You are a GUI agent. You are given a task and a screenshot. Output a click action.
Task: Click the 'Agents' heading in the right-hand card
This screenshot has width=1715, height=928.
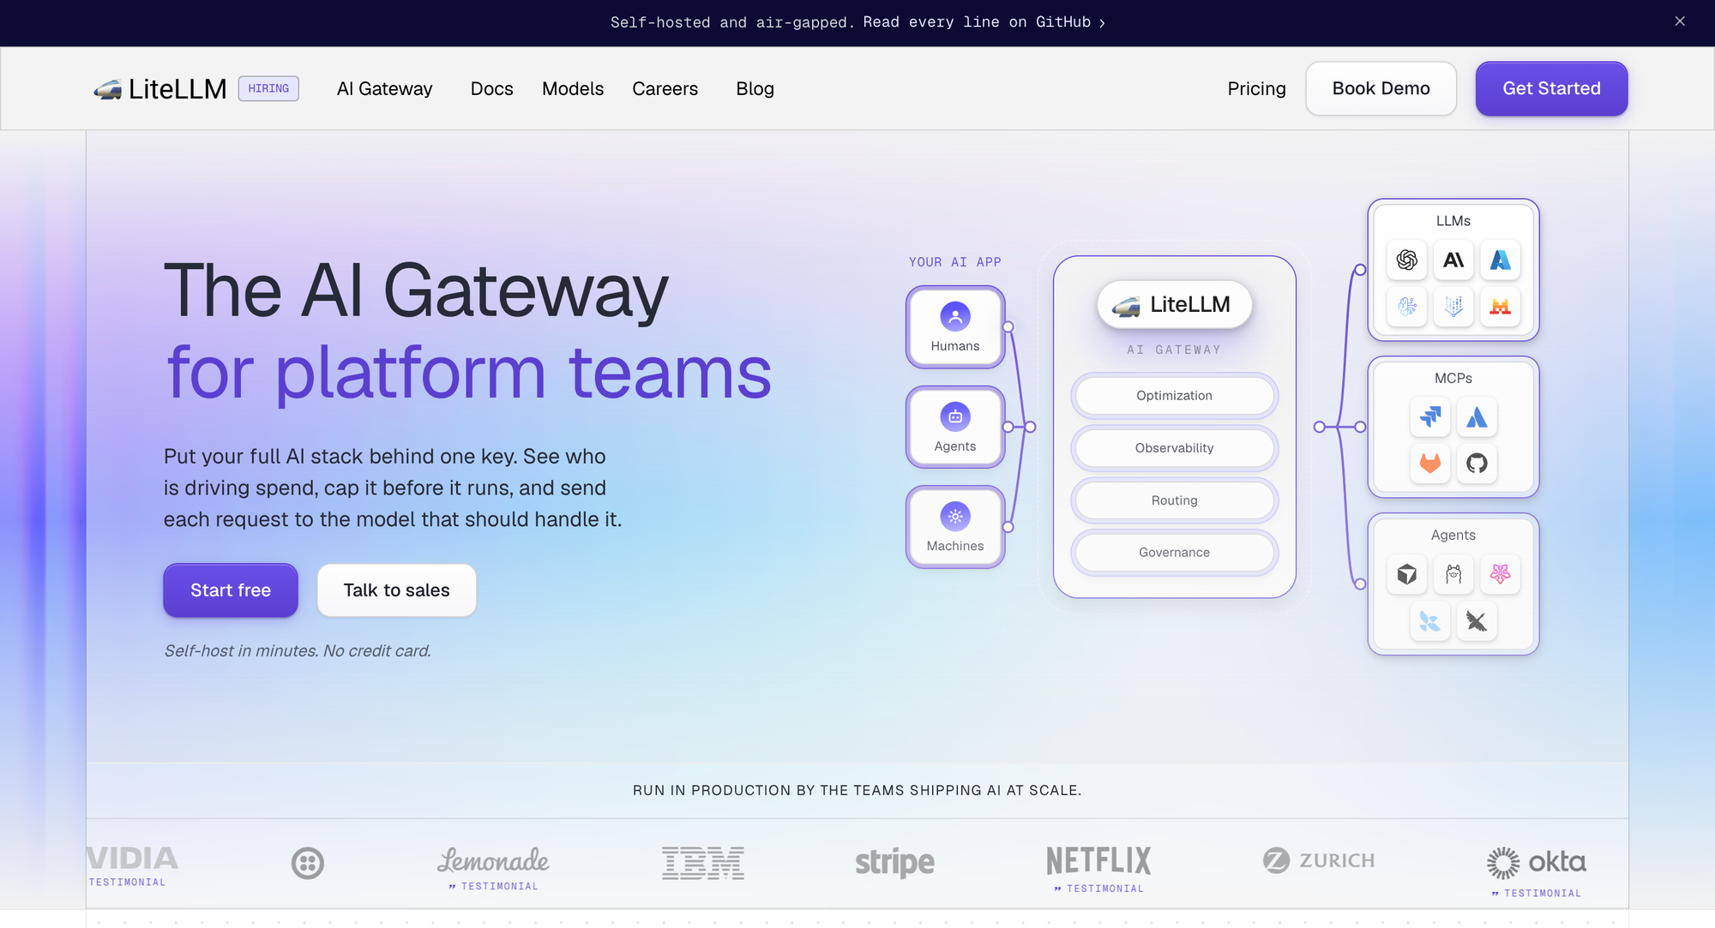[x=1453, y=535]
